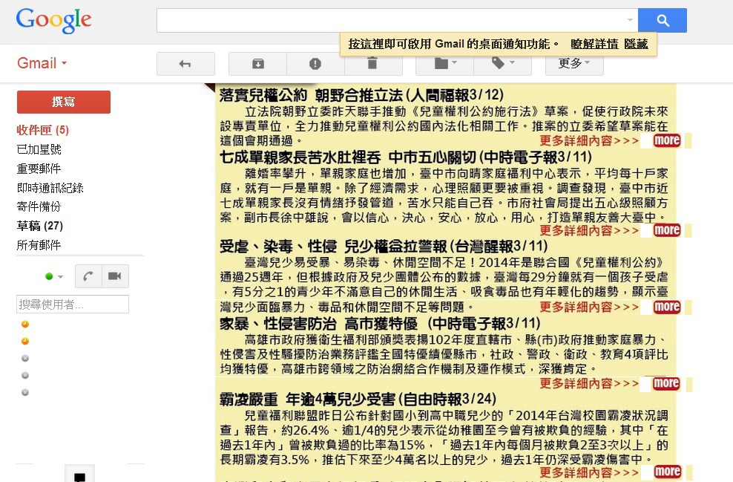Compose a new mail with 撰寫 button

(x=64, y=102)
